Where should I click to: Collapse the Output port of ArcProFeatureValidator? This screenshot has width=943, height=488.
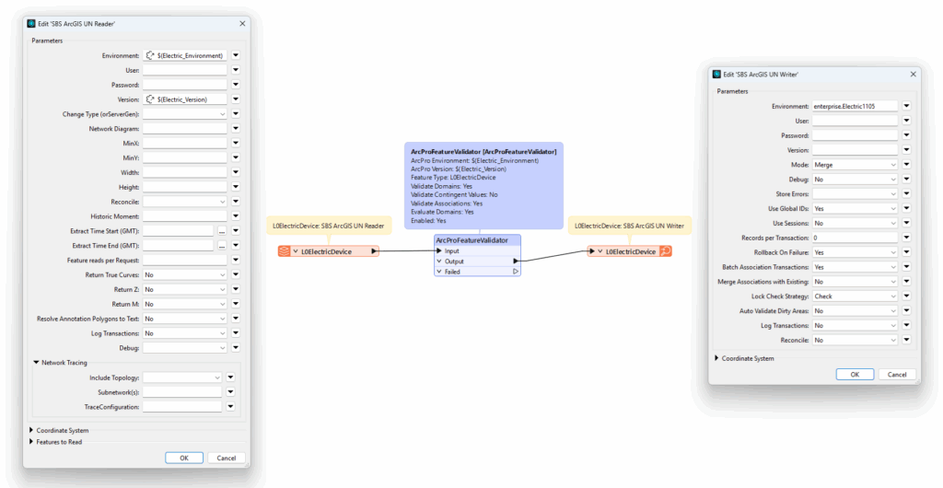point(439,261)
